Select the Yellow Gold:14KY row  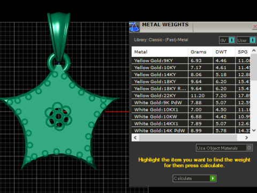tap(191, 75)
